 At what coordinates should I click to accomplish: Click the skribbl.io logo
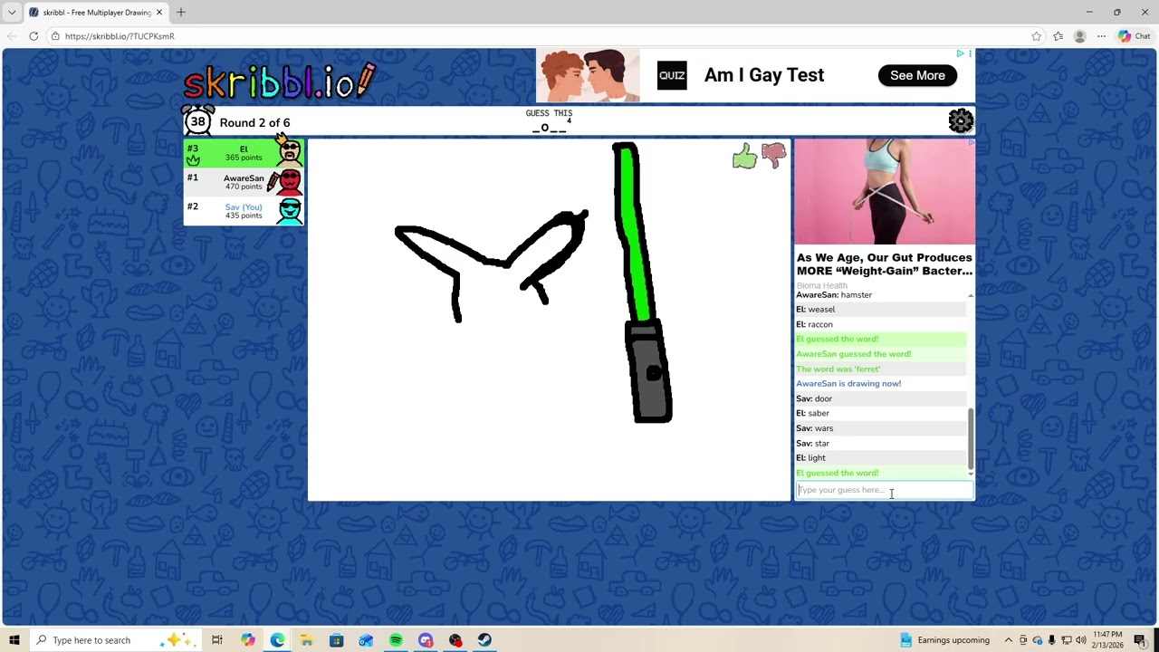click(278, 81)
